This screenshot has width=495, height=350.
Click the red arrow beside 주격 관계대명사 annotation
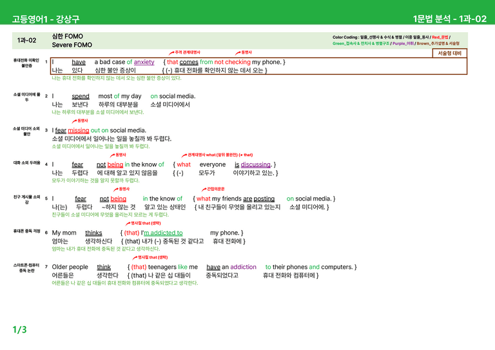pyautogui.click(x=171, y=53)
